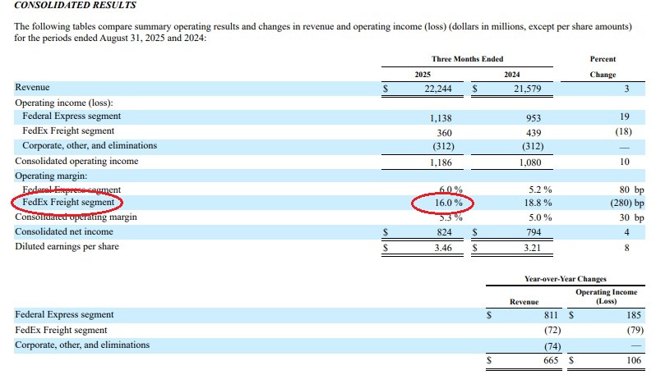Viewport: 656px width, 384px height.
Task: Click the "Three Months Ended" column header
Action: pyautogui.click(x=467, y=59)
